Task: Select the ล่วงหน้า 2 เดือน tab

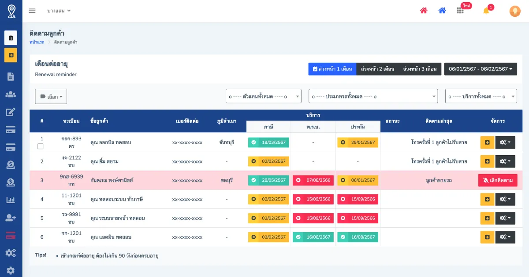Action: tap(377, 69)
